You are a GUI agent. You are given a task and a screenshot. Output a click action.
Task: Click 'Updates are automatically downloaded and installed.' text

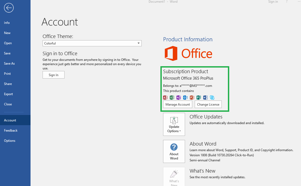(227, 123)
